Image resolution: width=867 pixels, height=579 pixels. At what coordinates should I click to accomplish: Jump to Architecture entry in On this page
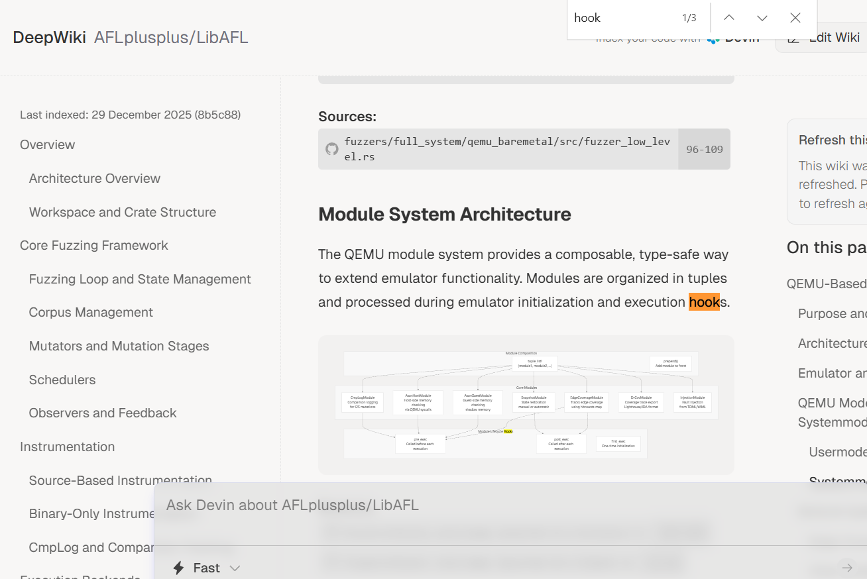click(833, 343)
